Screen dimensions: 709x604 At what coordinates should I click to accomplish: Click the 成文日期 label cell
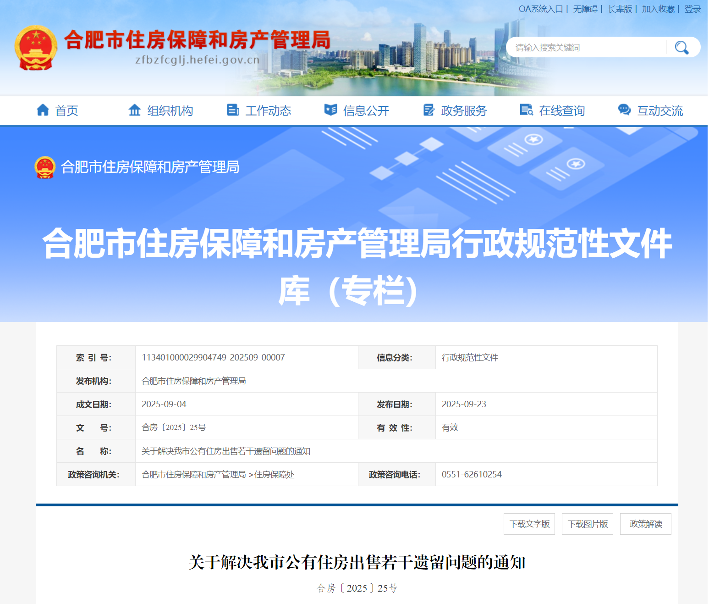pyautogui.click(x=96, y=404)
